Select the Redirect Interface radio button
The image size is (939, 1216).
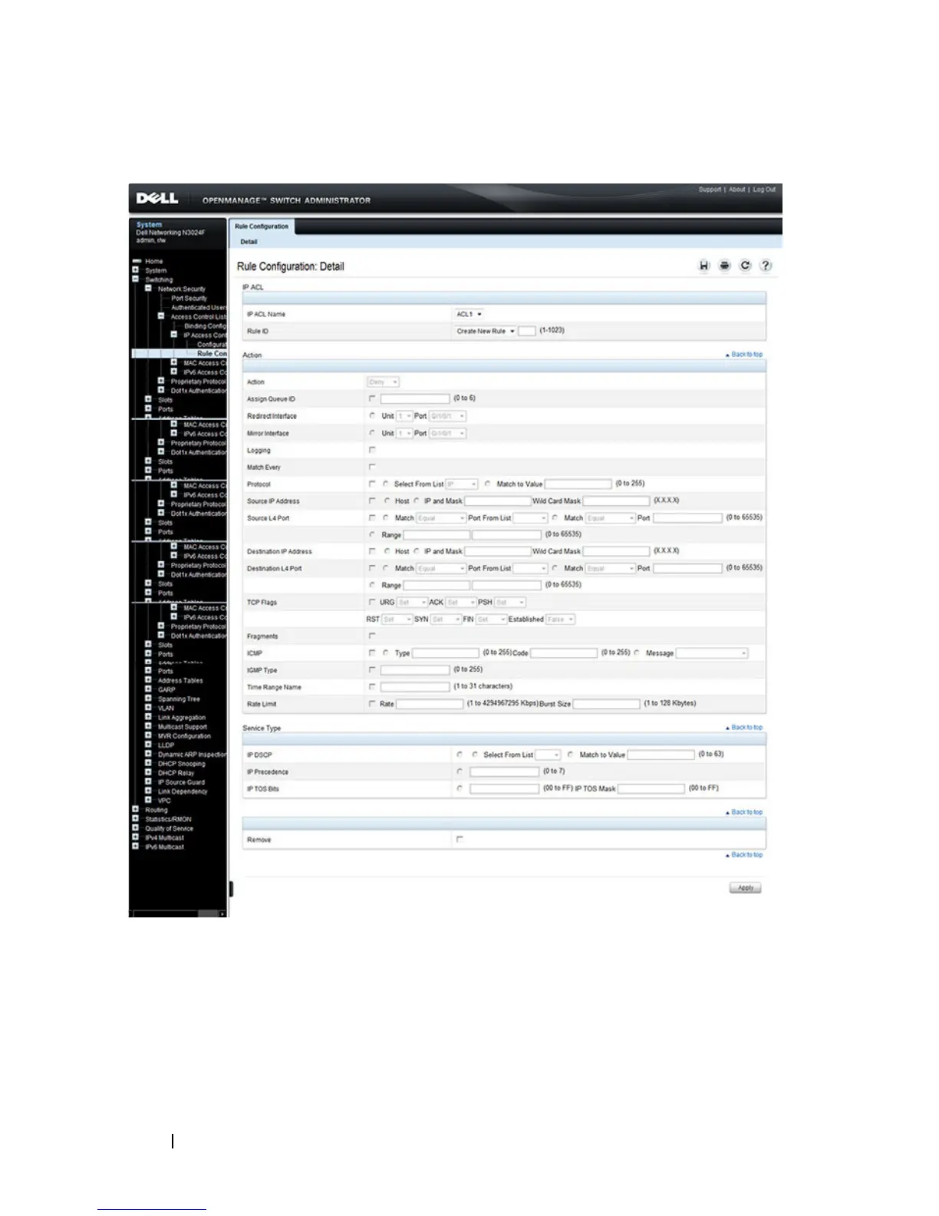point(372,415)
